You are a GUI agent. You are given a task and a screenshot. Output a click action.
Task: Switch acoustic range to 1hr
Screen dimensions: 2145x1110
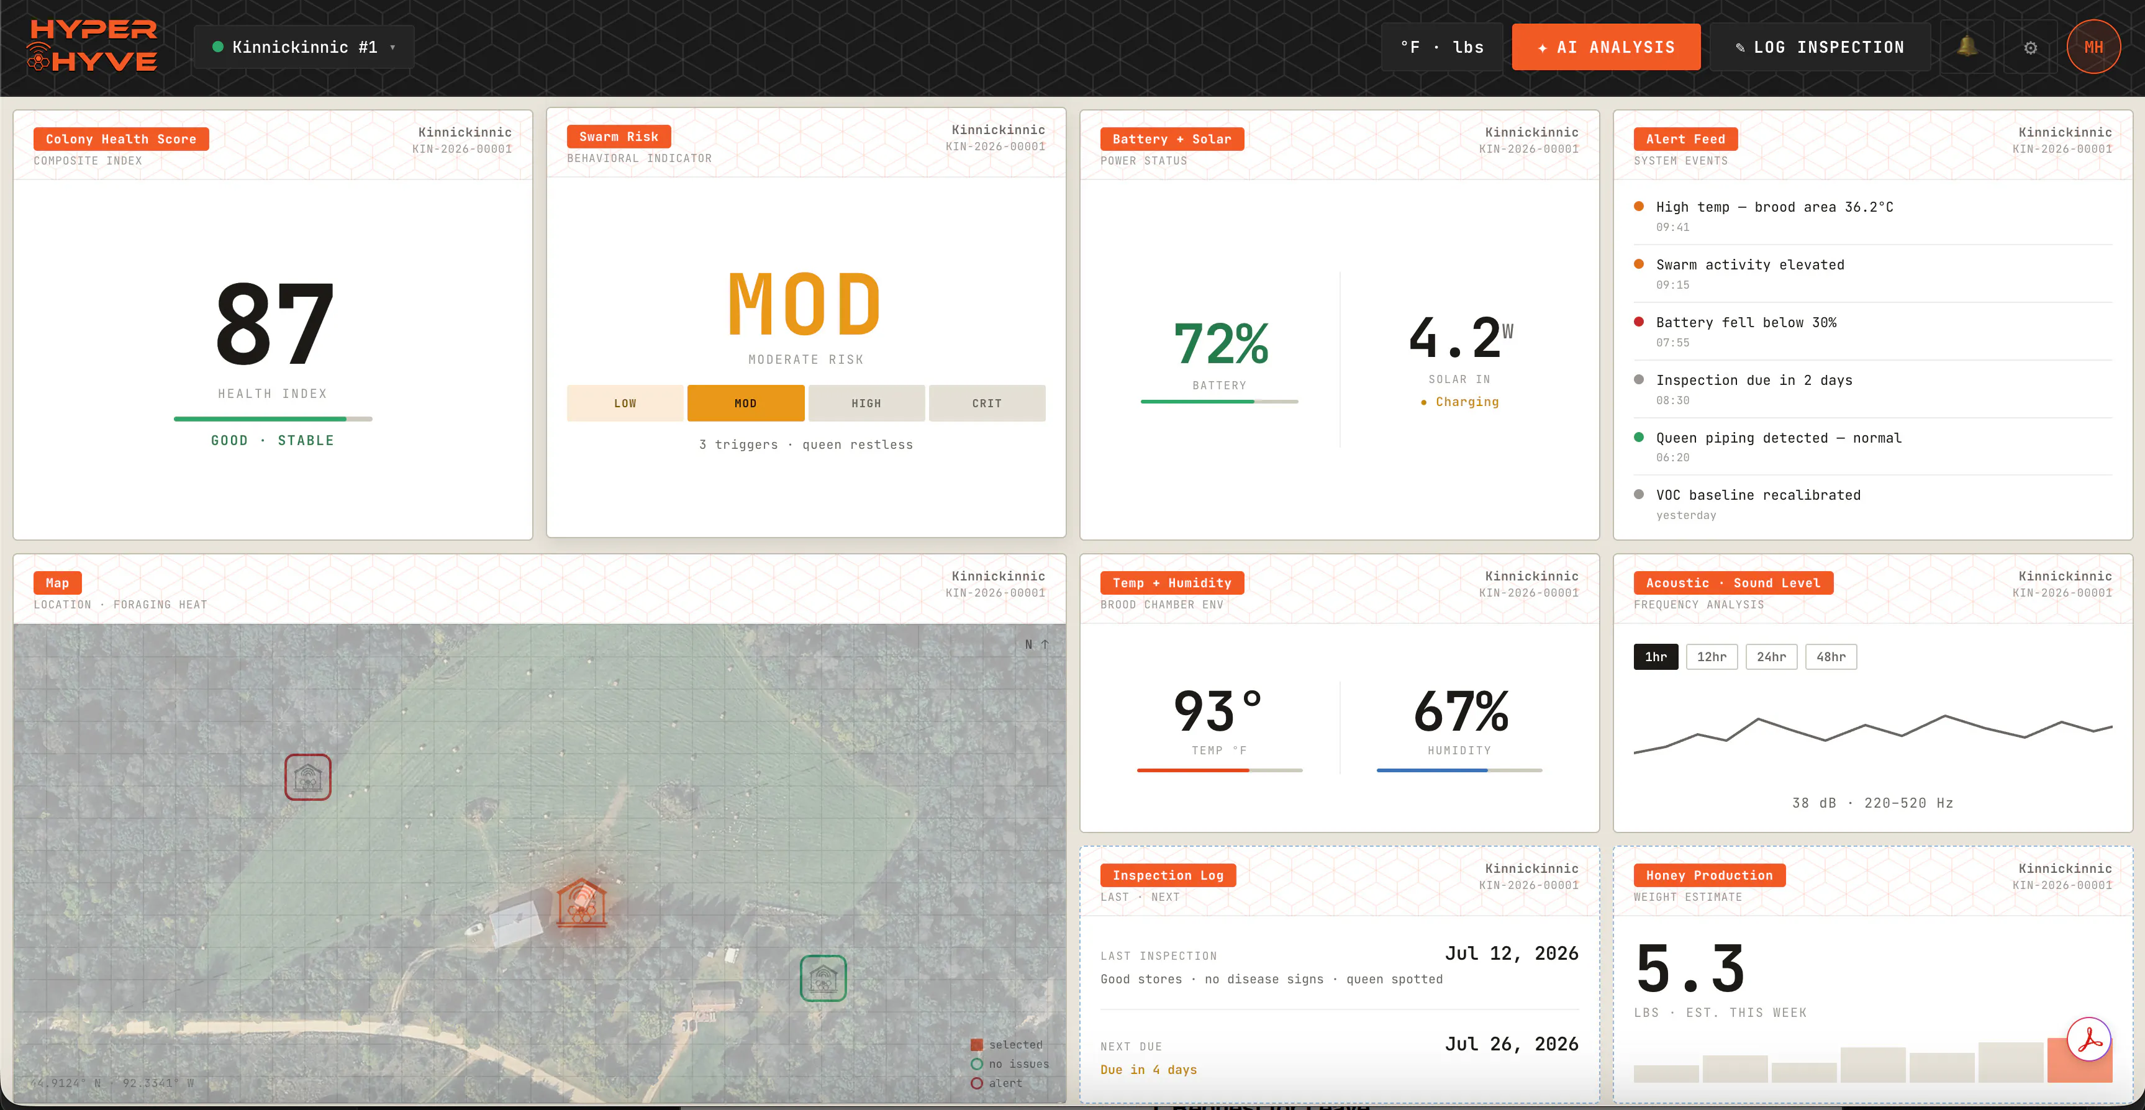(x=1656, y=657)
